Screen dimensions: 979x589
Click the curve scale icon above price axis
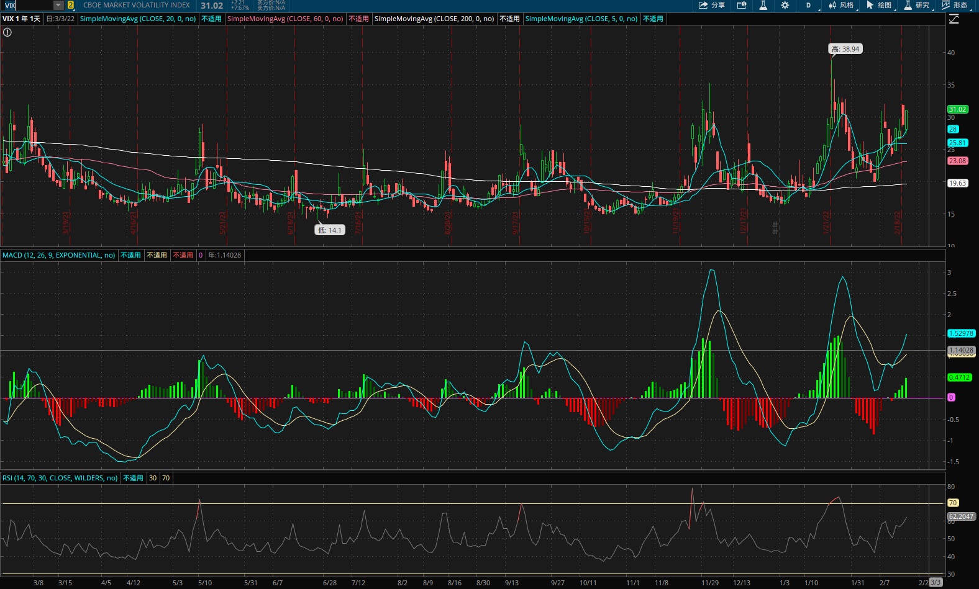pos(954,19)
